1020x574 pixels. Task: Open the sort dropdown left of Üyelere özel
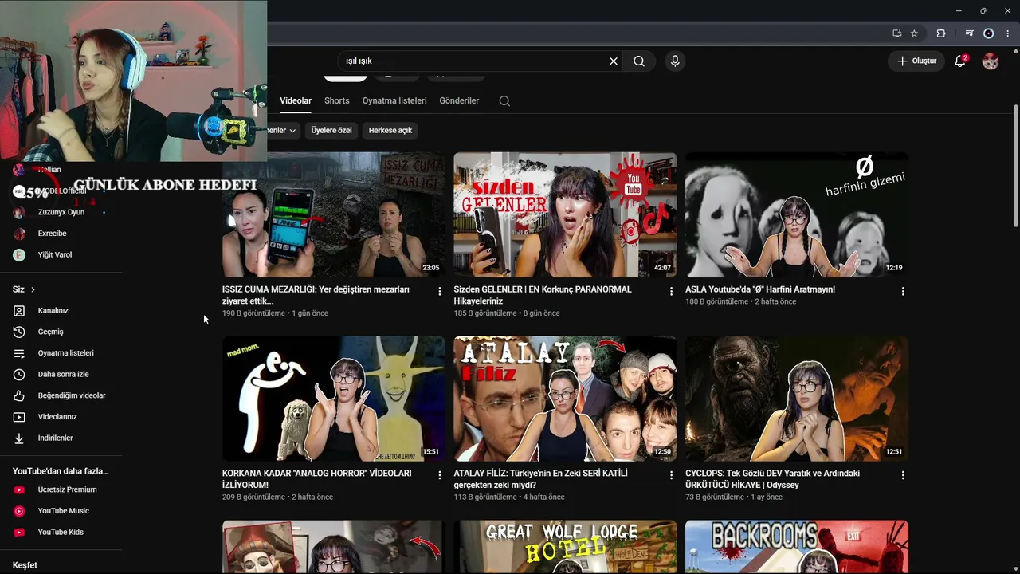pyautogui.click(x=284, y=130)
